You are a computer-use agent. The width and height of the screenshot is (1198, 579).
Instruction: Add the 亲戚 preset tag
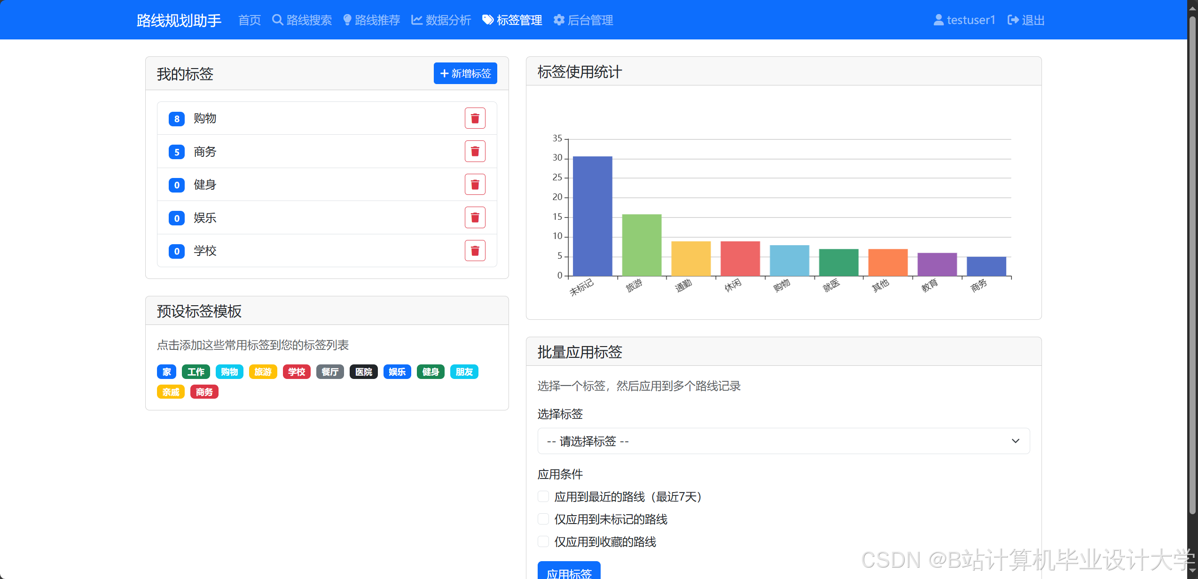(x=171, y=392)
